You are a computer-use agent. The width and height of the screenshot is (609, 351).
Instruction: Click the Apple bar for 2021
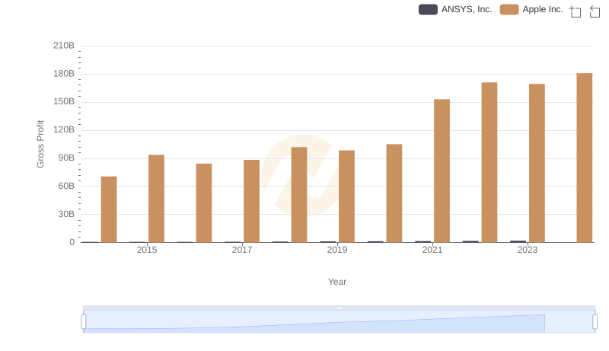click(442, 171)
